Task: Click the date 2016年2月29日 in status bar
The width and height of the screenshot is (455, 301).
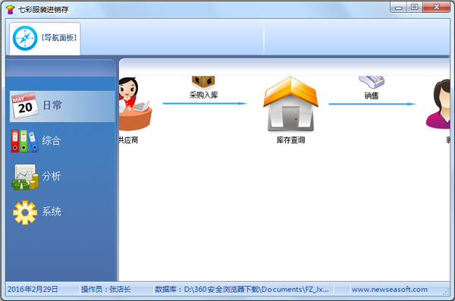Action: [33, 290]
